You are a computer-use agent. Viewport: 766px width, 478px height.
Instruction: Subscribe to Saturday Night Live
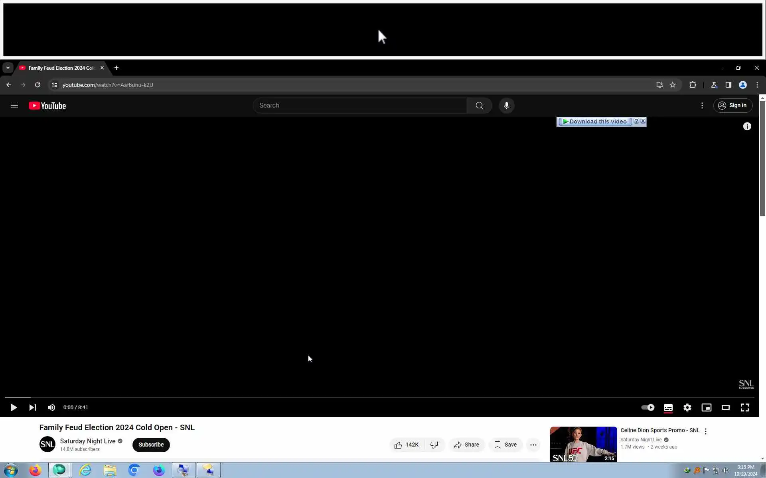click(151, 445)
